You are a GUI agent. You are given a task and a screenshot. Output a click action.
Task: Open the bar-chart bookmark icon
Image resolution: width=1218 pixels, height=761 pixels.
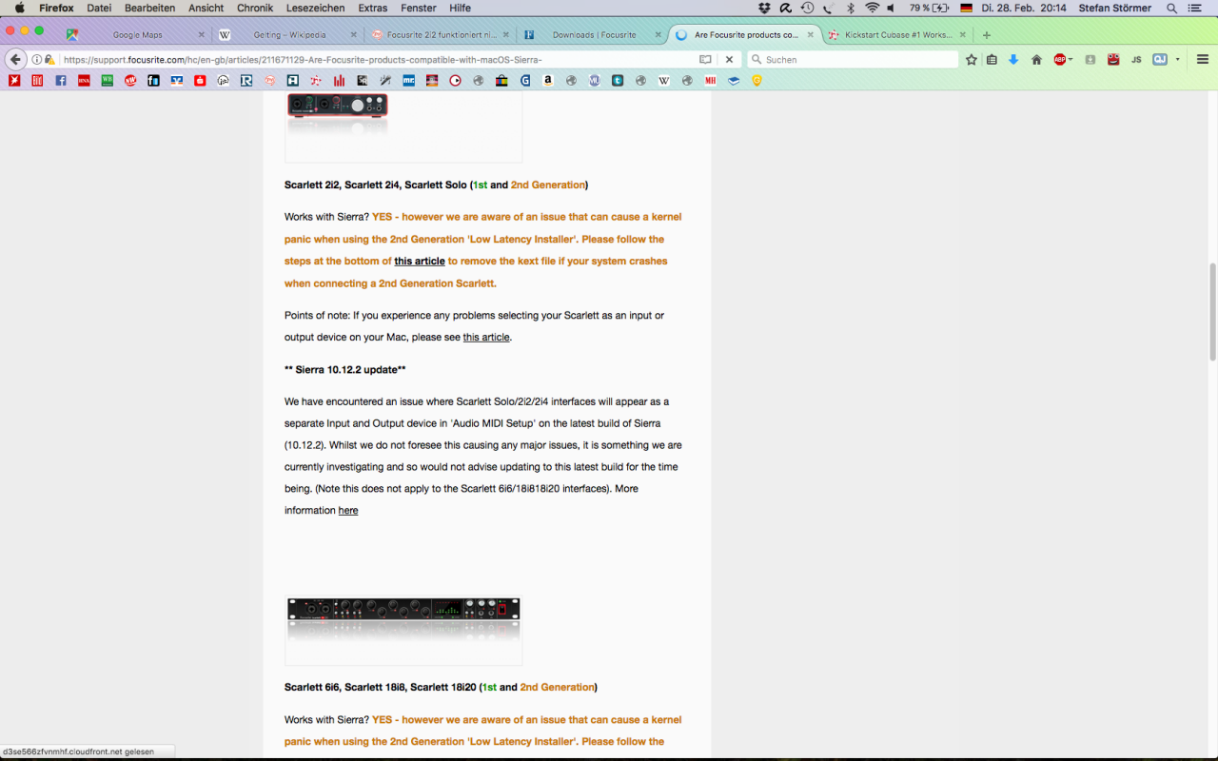[x=339, y=81]
